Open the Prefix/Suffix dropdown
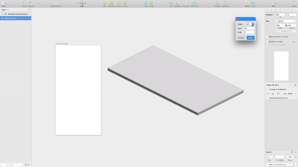Screen dimensions: 298x167 coord(280,157)
